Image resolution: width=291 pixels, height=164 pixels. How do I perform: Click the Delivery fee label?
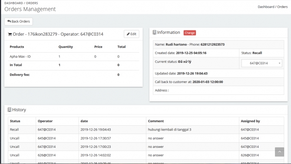click(20, 75)
